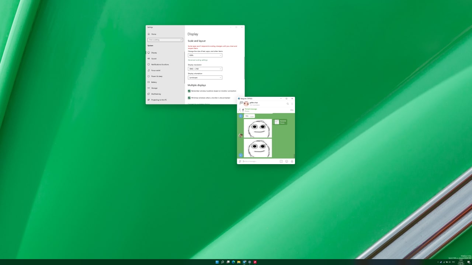Open the red app on the taskbar
The image size is (472, 265).
coord(255,262)
